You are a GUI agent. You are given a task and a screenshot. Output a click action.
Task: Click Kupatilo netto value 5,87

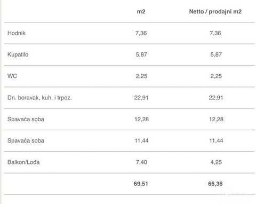coord(216,54)
